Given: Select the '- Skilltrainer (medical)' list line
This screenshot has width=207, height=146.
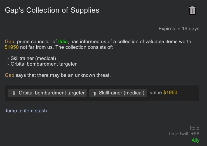Looking at the screenshot, I should click(x=32, y=58).
